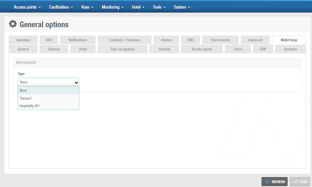Open the Keys dropdown menu
This screenshot has width=312, height=187.
tap(87, 7)
